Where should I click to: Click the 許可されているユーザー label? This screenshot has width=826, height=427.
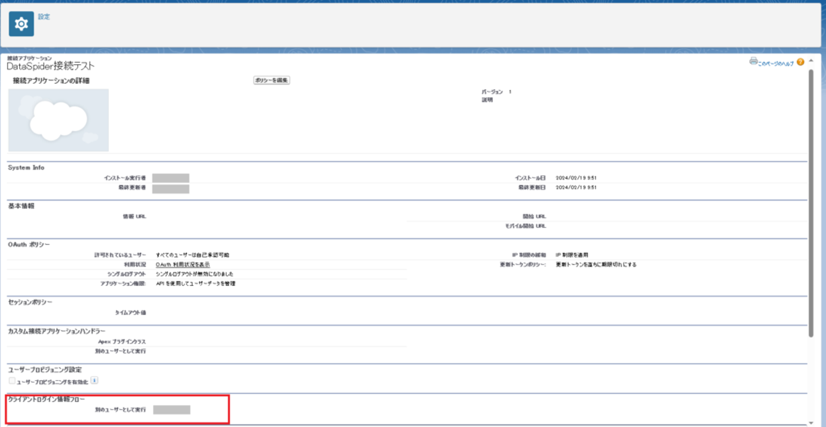[x=120, y=255]
